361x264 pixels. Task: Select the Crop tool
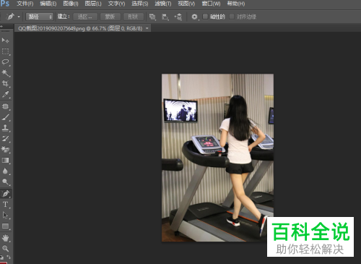5,83
